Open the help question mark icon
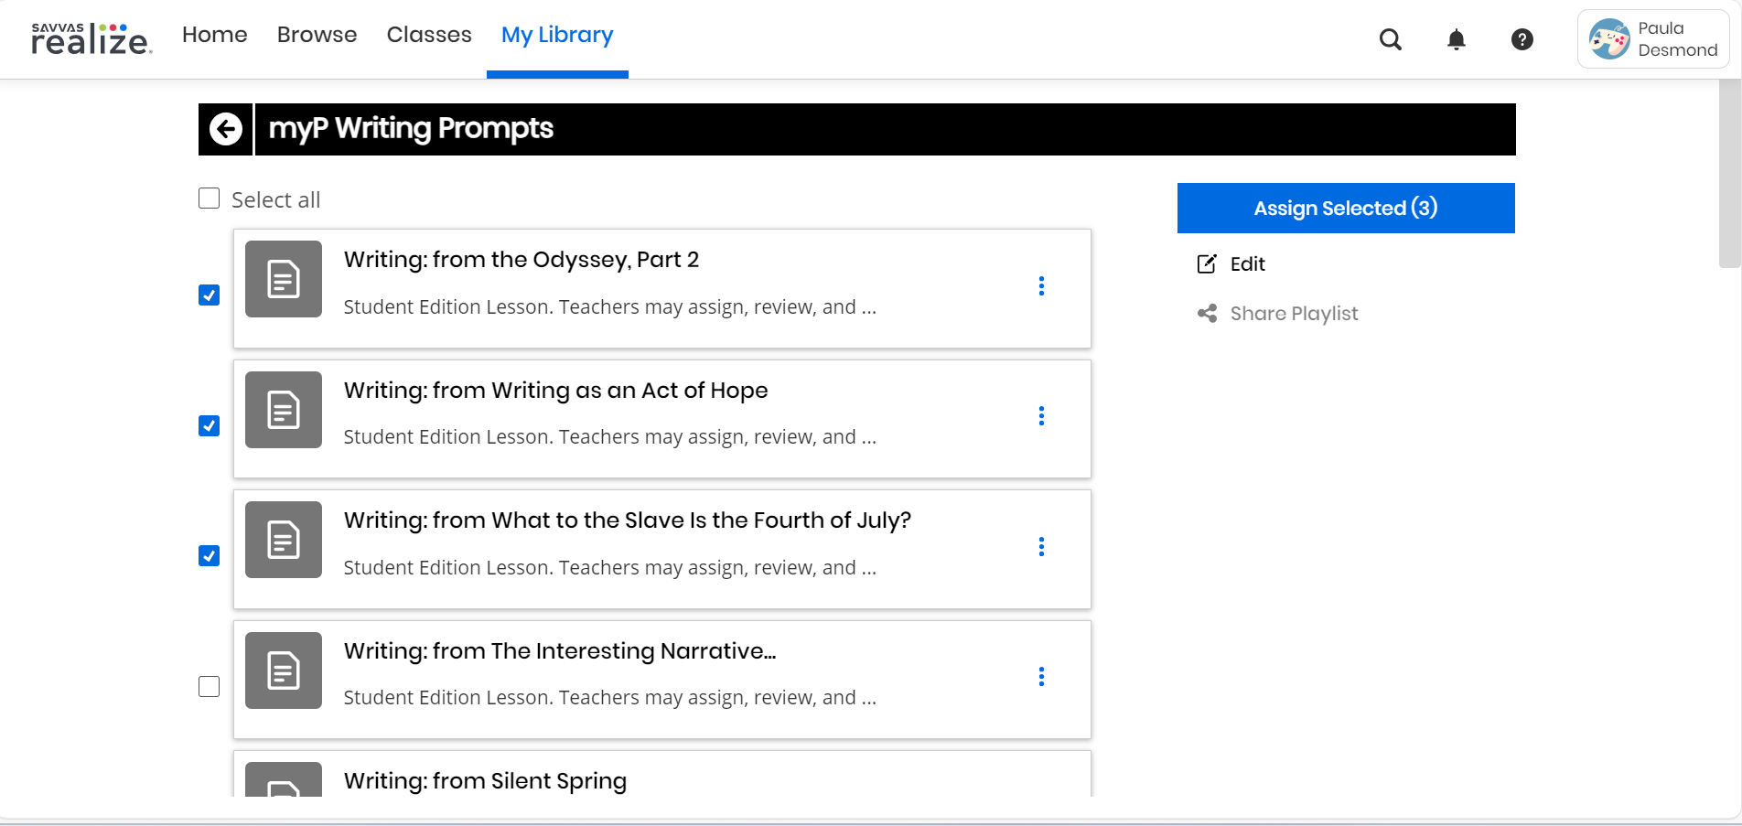Image resolution: width=1742 pixels, height=826 pixels. pos(1522,39)
